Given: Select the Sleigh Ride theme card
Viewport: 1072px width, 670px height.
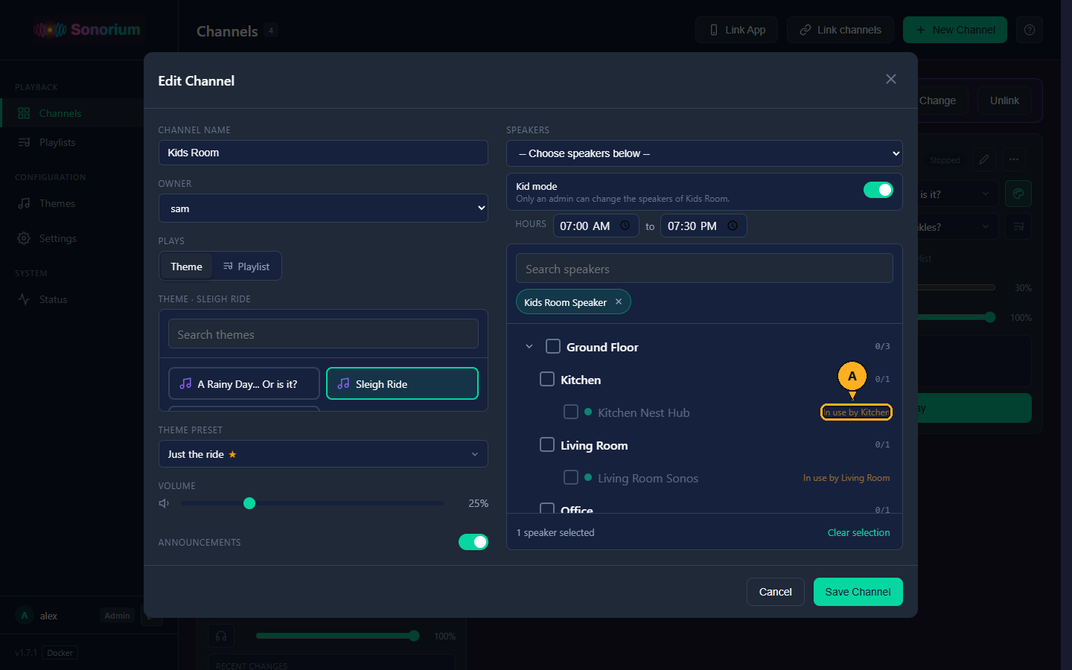Looking at the screenshot, I should coord(402,383).
